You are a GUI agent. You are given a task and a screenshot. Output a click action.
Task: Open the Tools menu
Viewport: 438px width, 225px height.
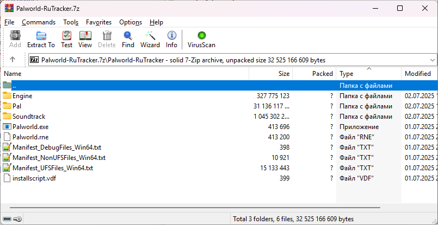[71, 22]
